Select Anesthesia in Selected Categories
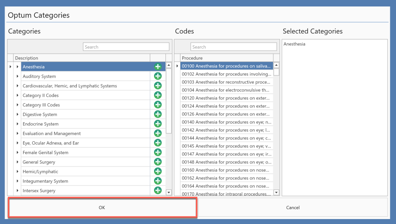The width and height of the screenshot is (396, 224). pos(294,44)
